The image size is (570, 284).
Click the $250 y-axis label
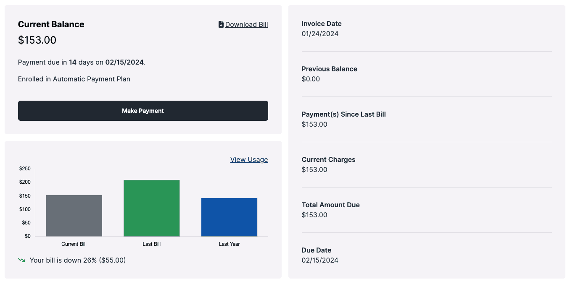25,169
